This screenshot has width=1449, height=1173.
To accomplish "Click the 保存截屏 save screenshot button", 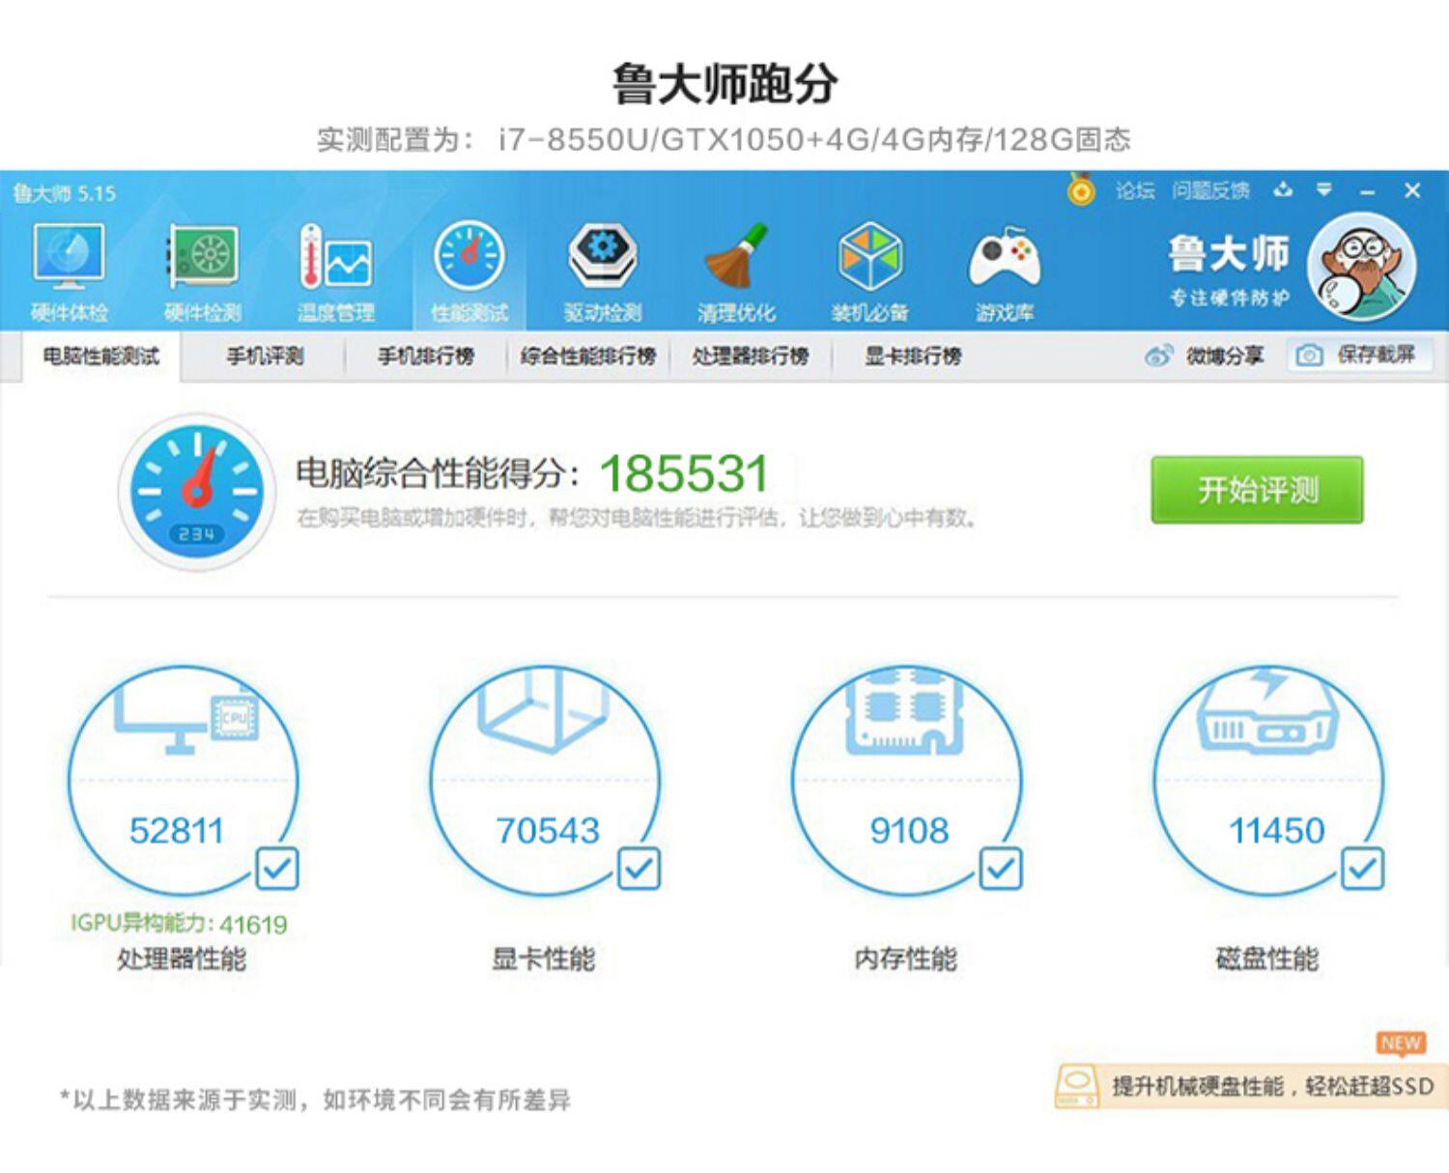I will pyautogui.click(x=1358, y=355).
